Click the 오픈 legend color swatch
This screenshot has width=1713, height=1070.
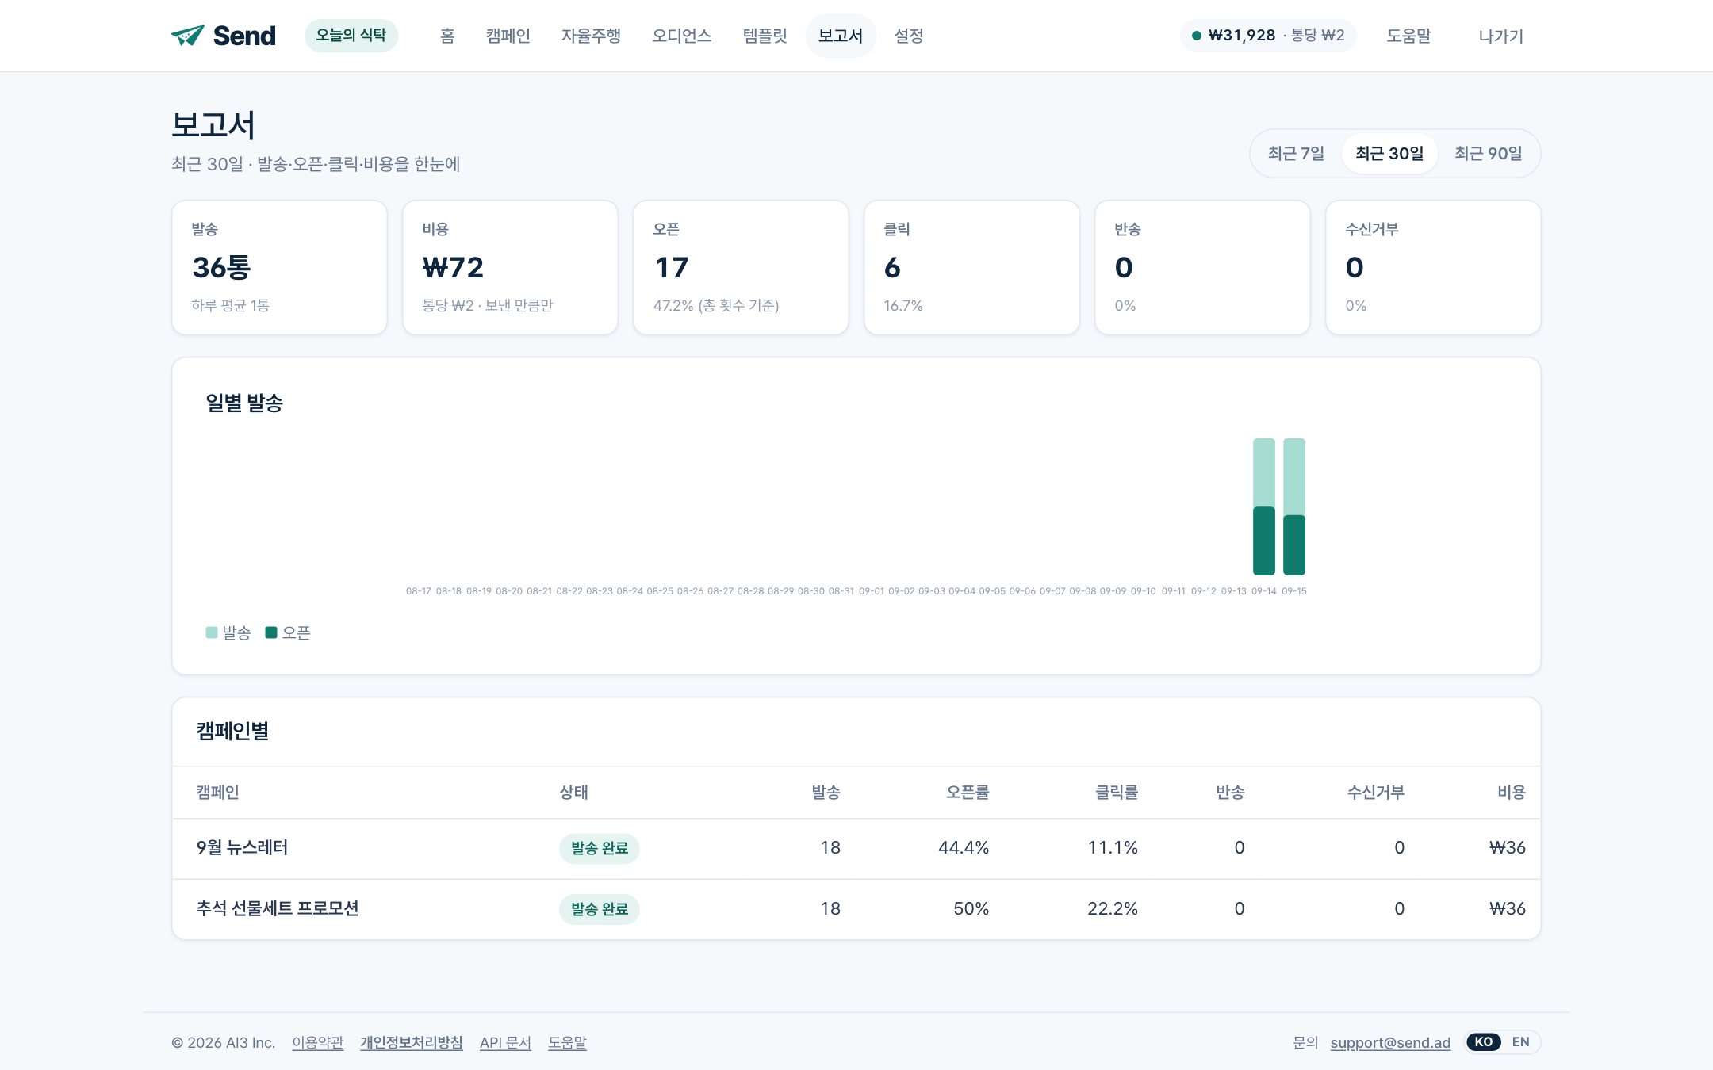tap(271, 632)
